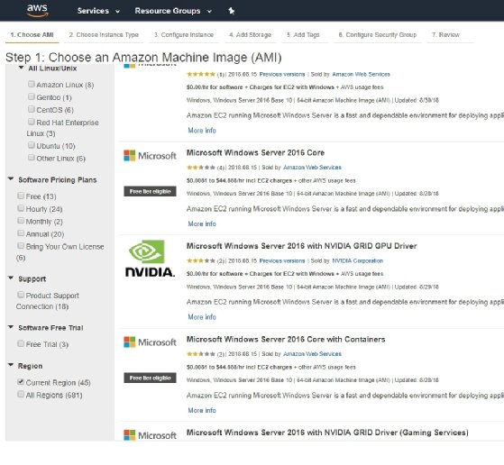Viewport: 504px width, 465px height.
Task: Open the Resource Groups dropdown menu
Action: click(173, 11)
